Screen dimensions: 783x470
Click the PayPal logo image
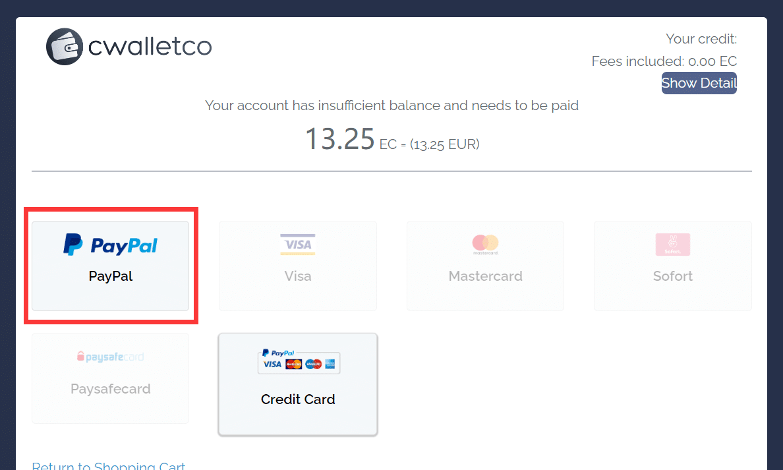(x=111, y=245)
